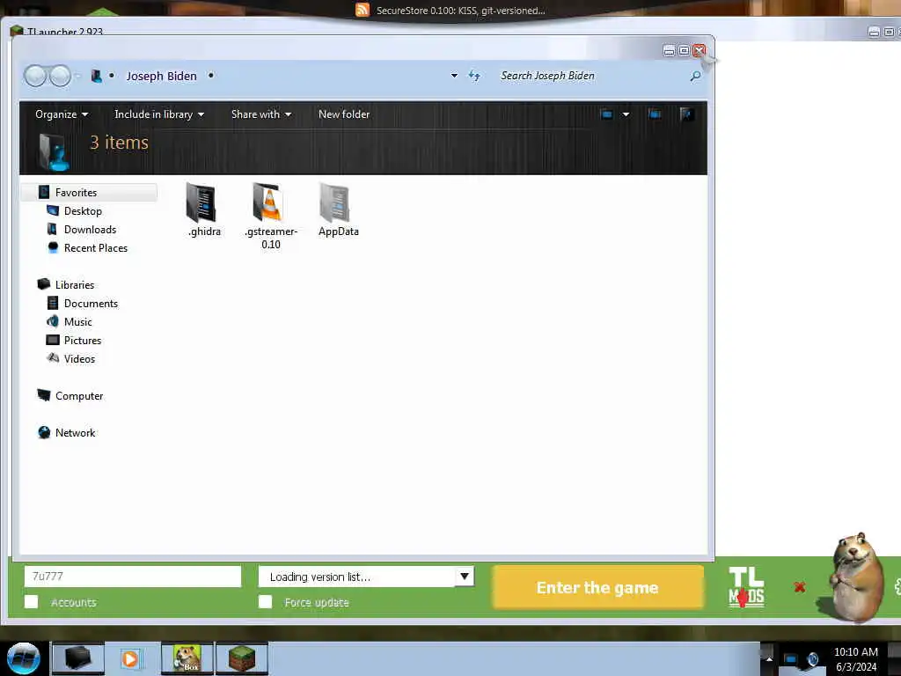
Task: Open the Windows Start button
Action: click(x=23, y=658)
